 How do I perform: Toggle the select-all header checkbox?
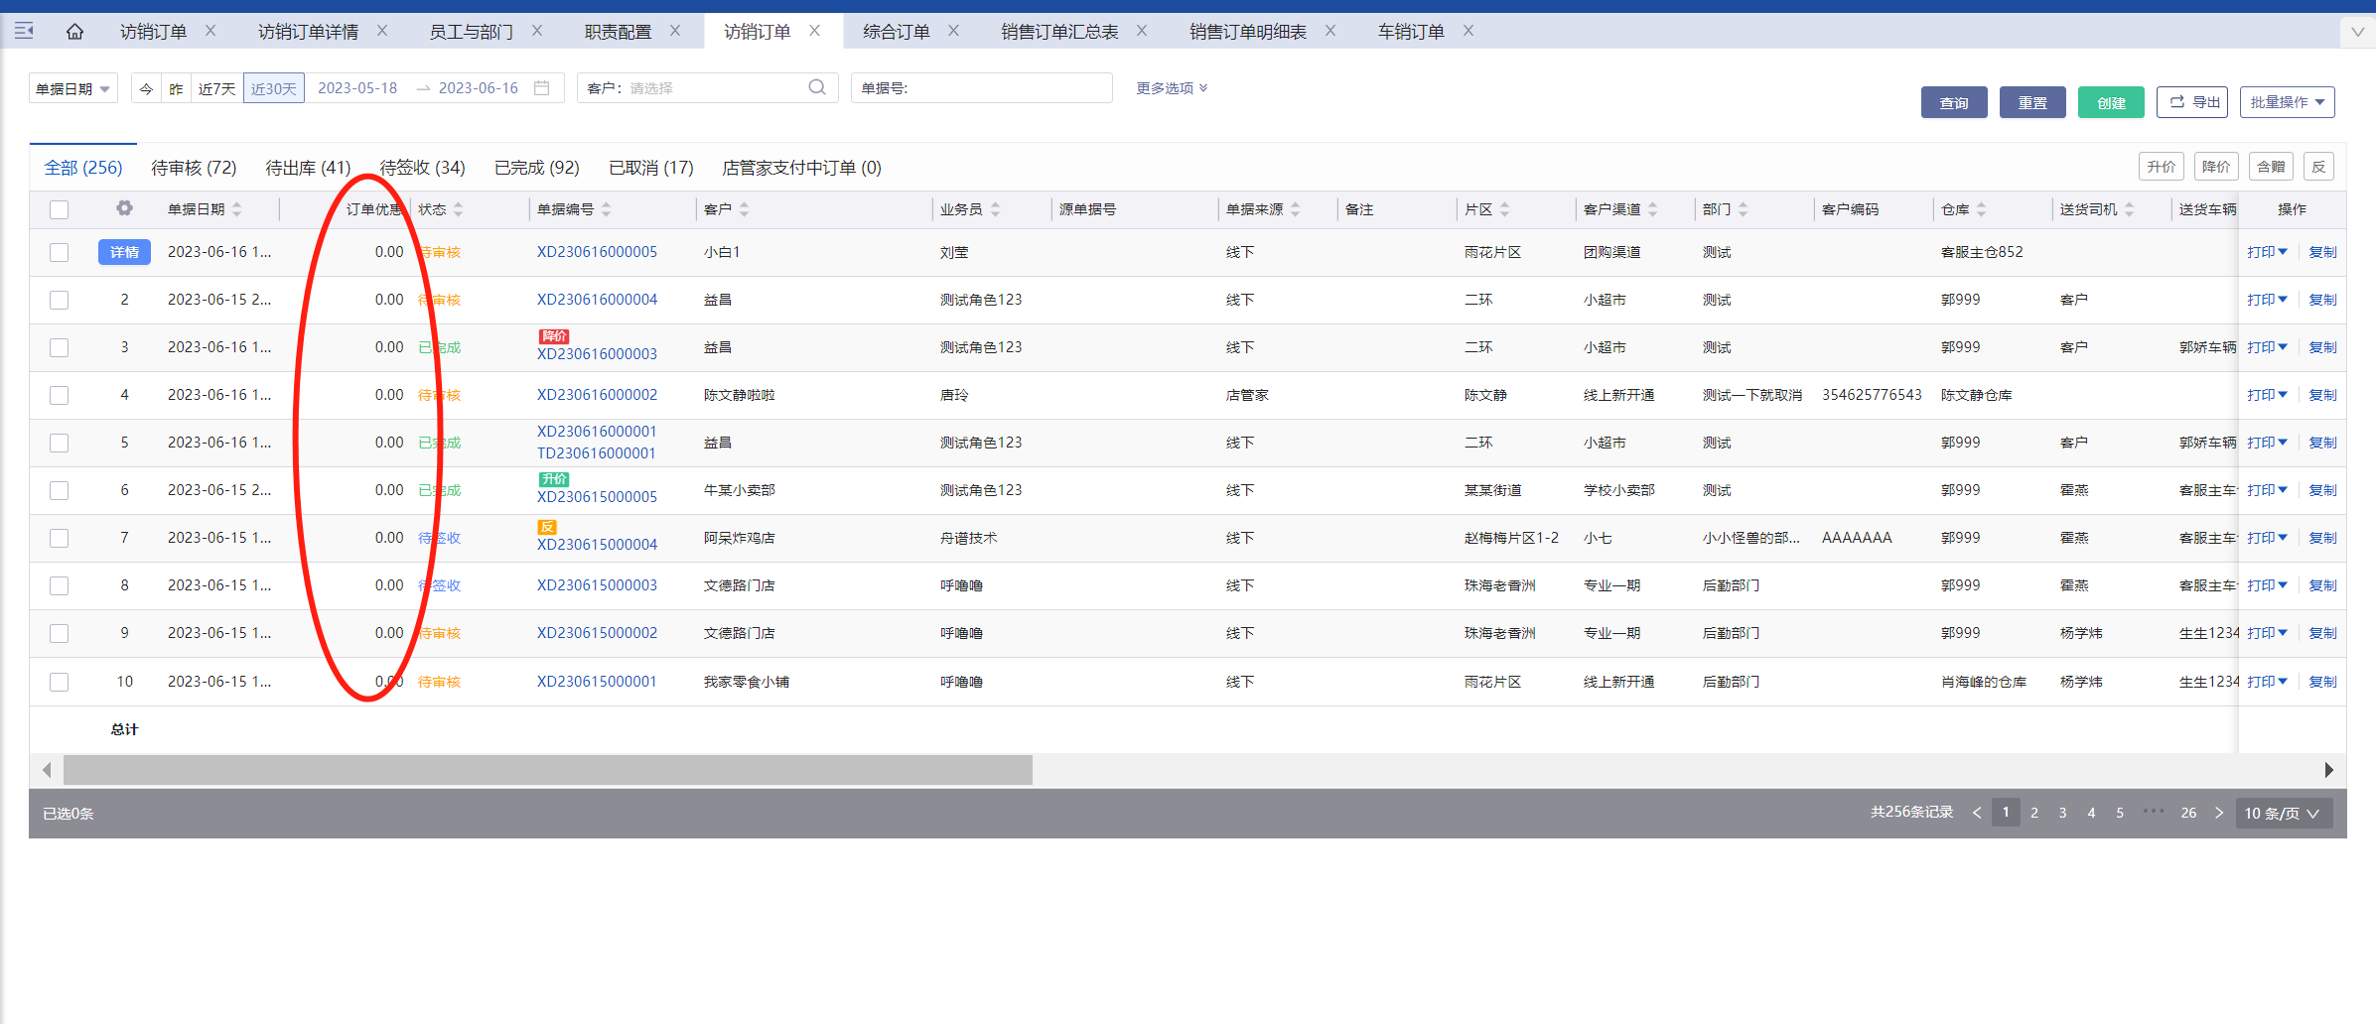tap(60, 209)
